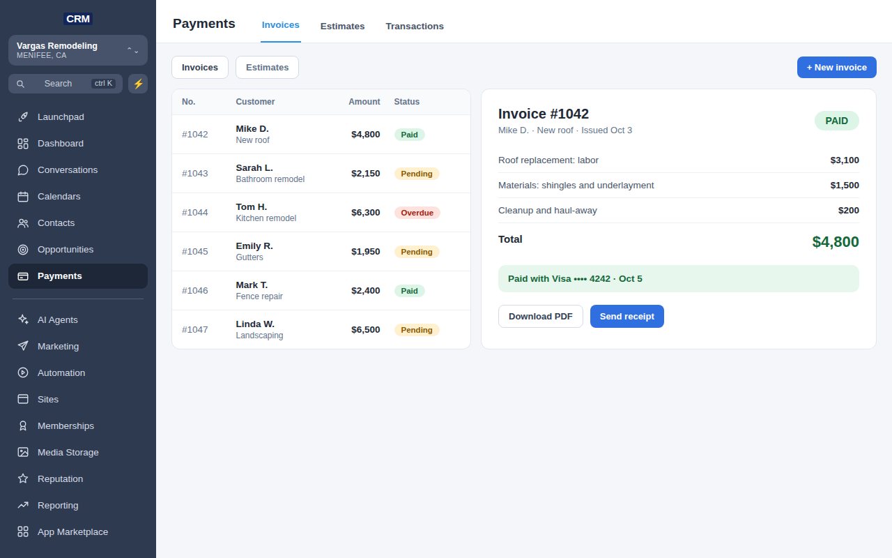Select Tom H. overdue invoice row

click(321, 213)
